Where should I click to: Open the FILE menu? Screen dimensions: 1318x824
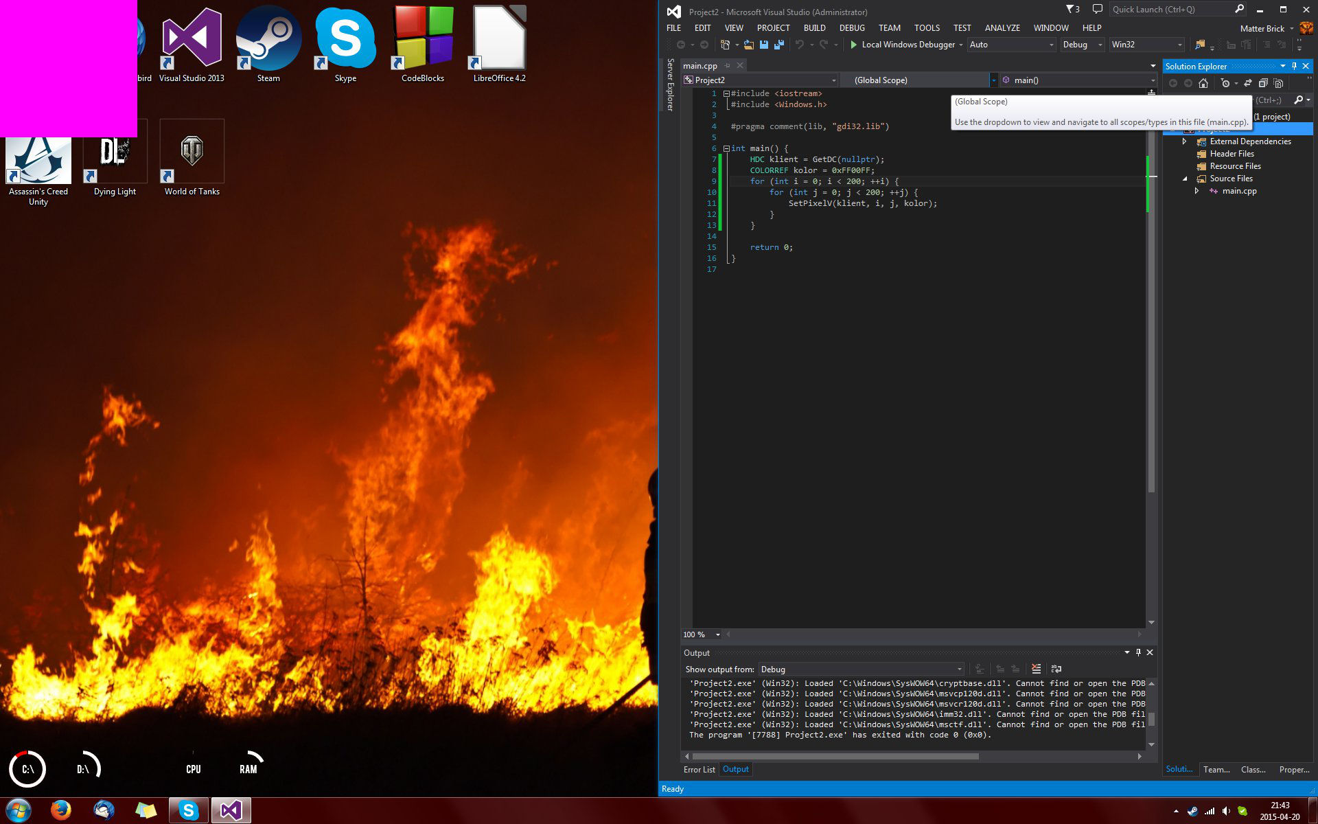click(673, 28)
